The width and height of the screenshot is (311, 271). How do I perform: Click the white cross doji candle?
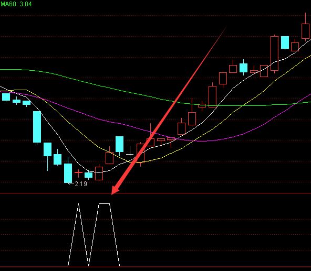(x=130, y=151)
